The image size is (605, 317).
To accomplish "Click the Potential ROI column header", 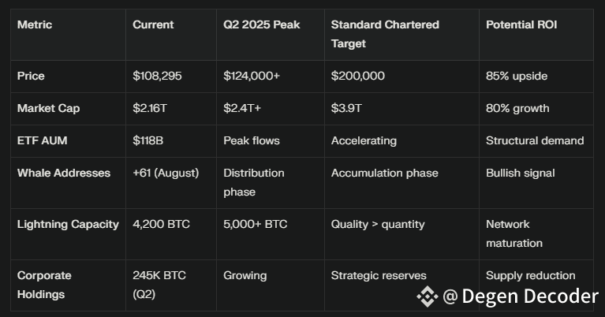I will (x=521, y=25).
